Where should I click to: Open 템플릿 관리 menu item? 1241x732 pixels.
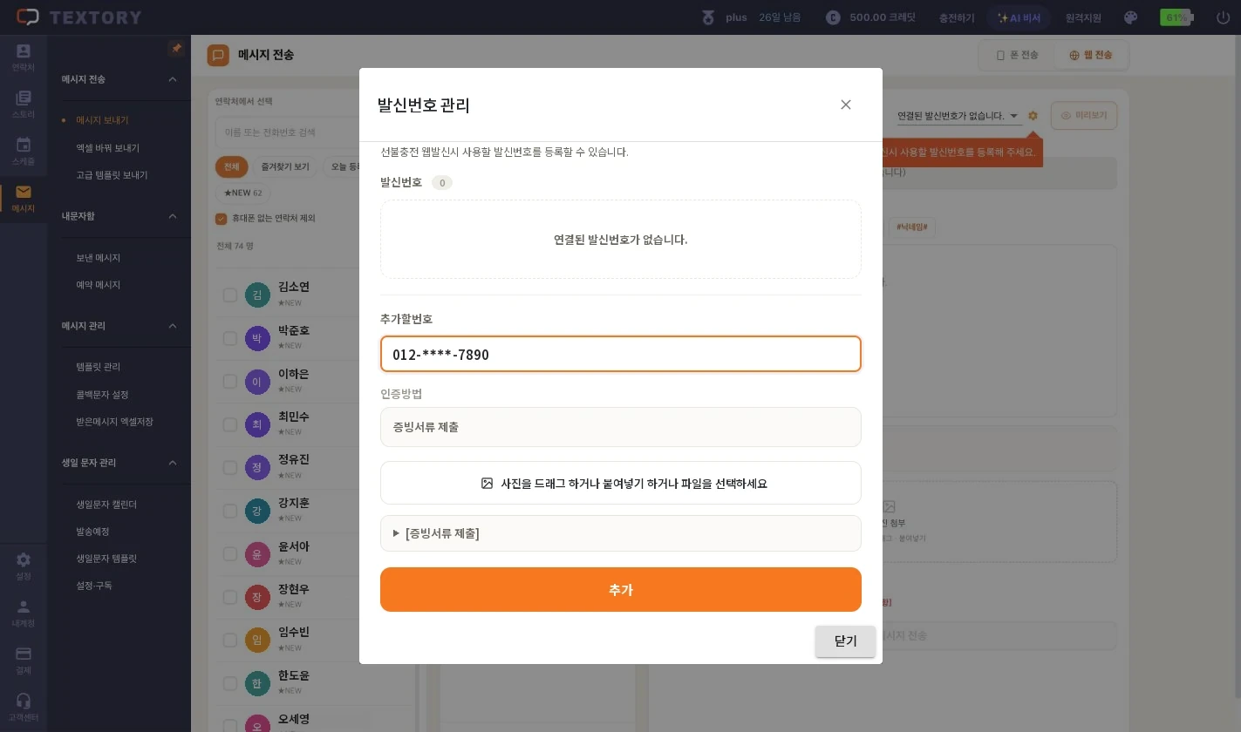[x=99, y=367]
